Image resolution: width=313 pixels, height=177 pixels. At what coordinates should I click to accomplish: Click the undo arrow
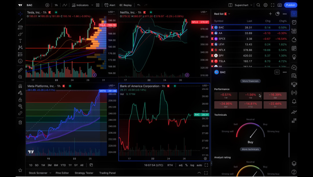tap(139, 5)
